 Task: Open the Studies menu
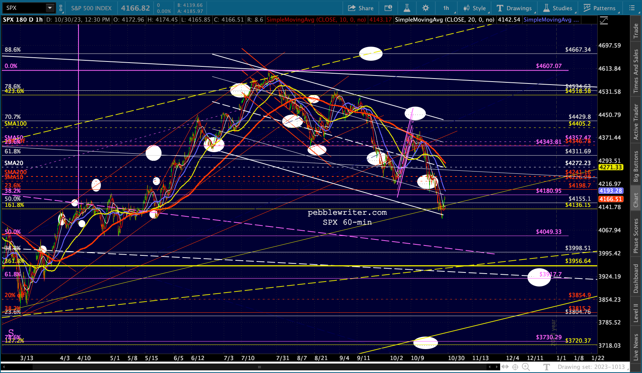[557, 8]
